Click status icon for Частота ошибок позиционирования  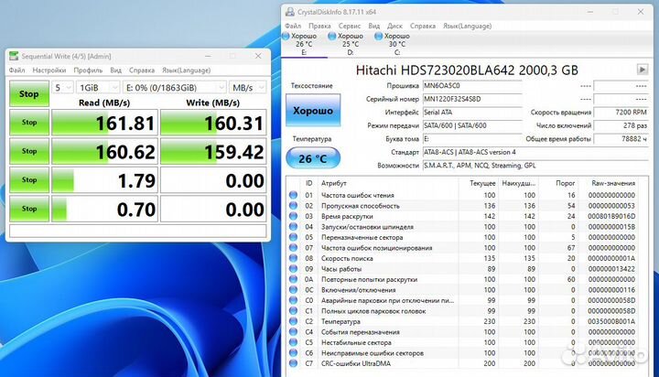click(x=294, y=248)
